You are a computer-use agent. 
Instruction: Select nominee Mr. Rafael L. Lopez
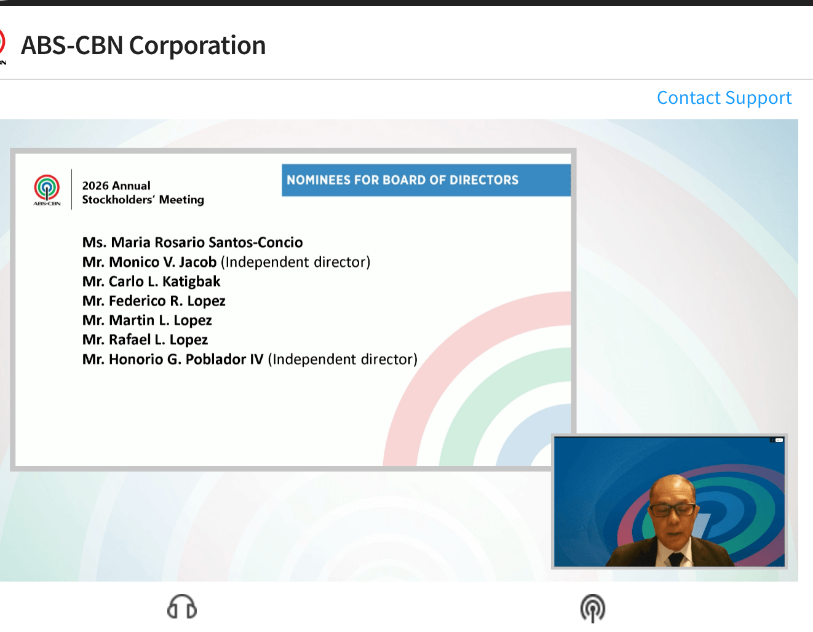(x=145, y=340)
